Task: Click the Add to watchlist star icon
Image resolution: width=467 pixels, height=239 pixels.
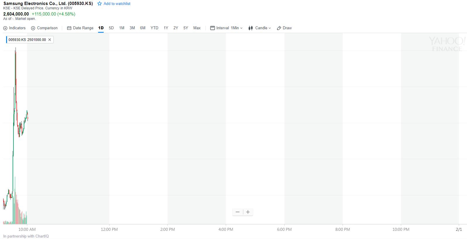Action: point(100,4)
